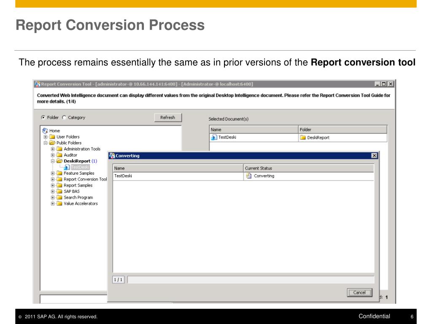Expand the Report Conversion Tool folder
Screen dimensions: 432x324
(x=53, y=179)
